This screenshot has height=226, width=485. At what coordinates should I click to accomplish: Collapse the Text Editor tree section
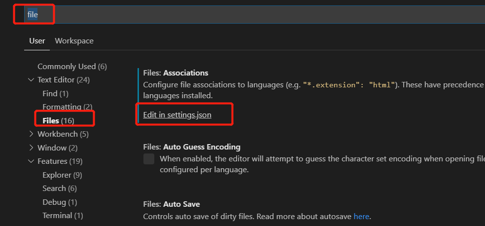click(x=32, y=80)
